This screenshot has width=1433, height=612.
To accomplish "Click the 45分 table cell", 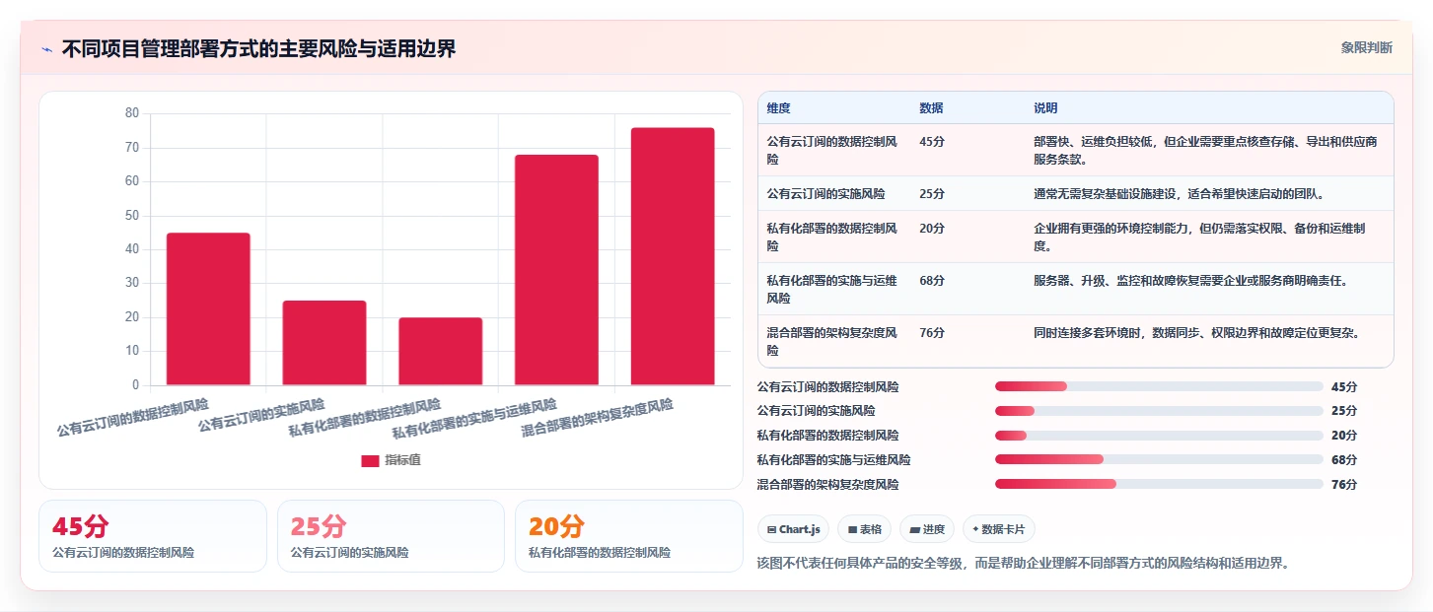I will 932,142.
